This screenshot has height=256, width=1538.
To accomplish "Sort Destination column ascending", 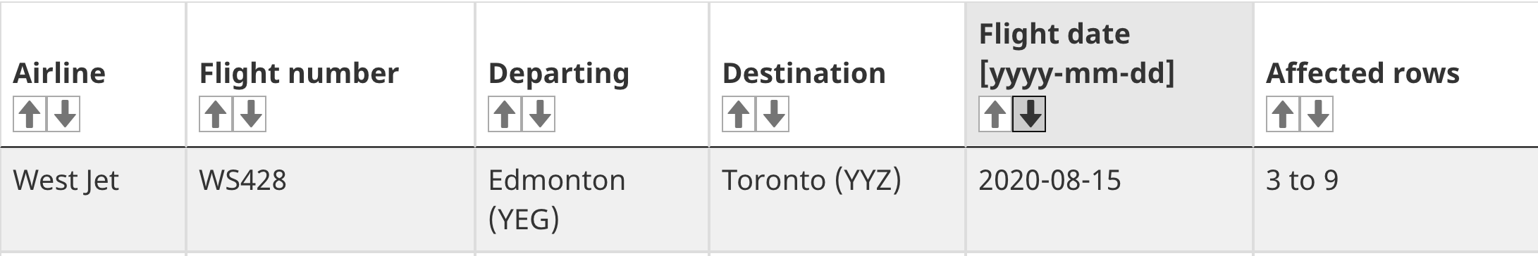I will click(739, 115).
